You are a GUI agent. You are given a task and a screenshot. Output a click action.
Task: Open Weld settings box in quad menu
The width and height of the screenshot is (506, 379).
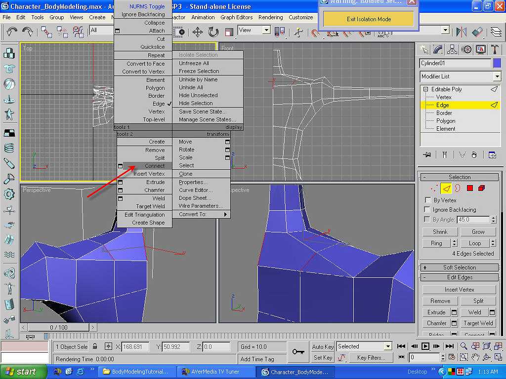click(120, 198)
